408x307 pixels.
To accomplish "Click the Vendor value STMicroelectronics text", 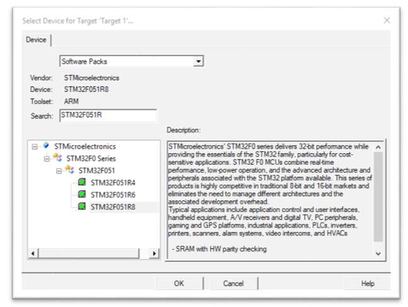I will (x=91, y=78).
